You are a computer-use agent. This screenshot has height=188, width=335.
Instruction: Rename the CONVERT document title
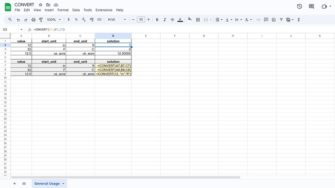point(24,4)
